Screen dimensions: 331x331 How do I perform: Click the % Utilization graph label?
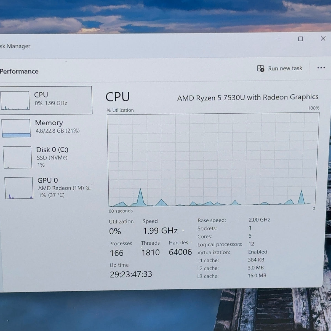[x=120, y=110]
